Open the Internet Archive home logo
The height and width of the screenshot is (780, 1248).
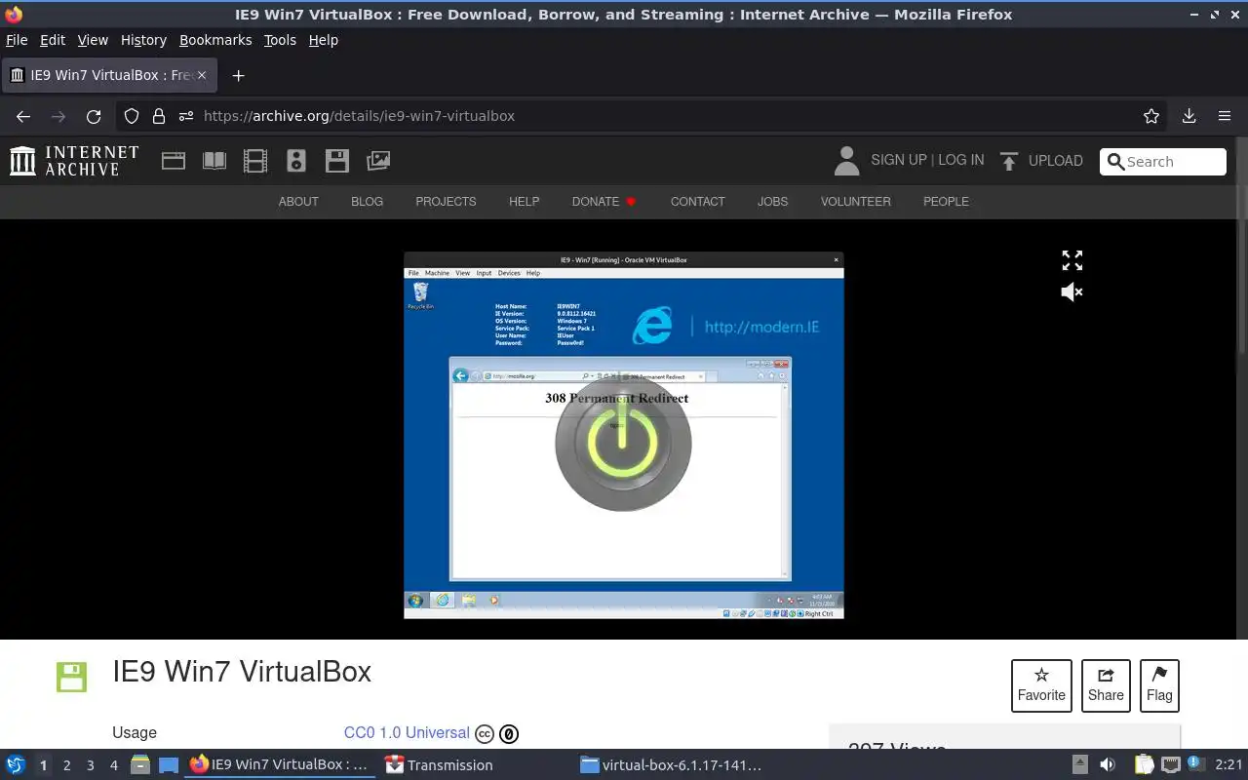[x=74, y=161]
